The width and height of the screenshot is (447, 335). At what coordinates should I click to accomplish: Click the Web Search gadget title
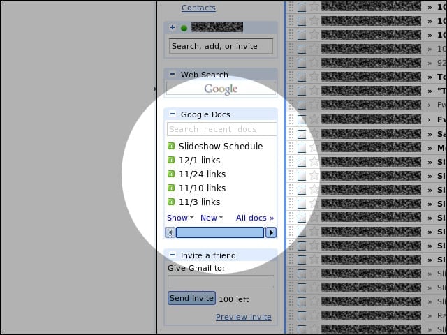point(205,75)
